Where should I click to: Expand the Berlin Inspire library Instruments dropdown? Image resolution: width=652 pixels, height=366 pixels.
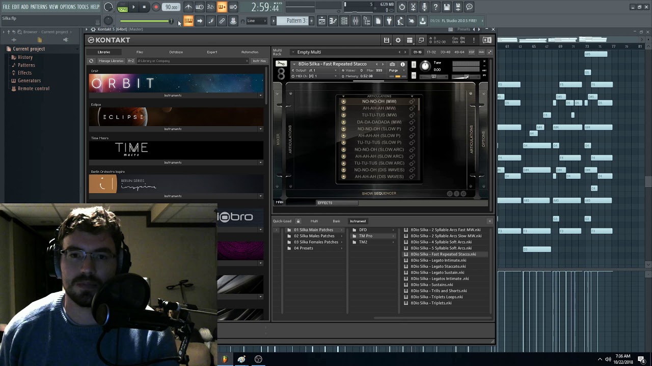[260, 196]
